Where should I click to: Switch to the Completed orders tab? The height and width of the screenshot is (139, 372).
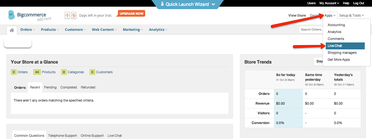(69, 87)
